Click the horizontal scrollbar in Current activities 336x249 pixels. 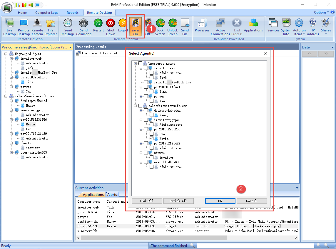click(x=153, y=238)
